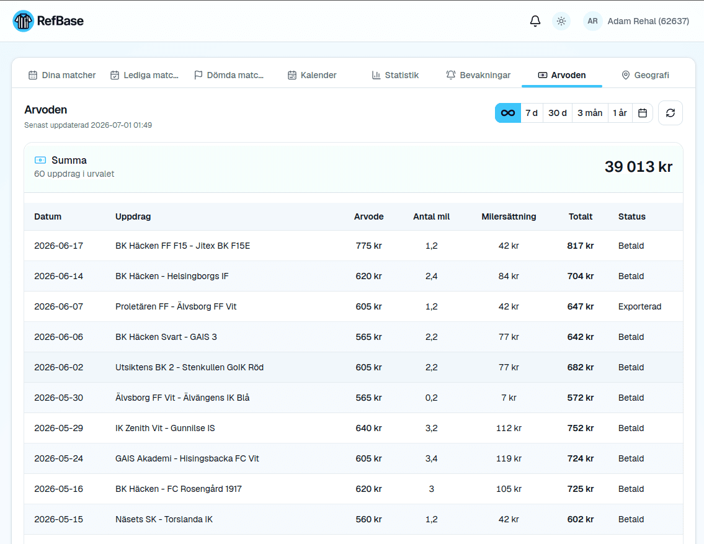This screenshot has height=544, width=704.
Task: Open the notifications bell
Action: tap(535, 21)
